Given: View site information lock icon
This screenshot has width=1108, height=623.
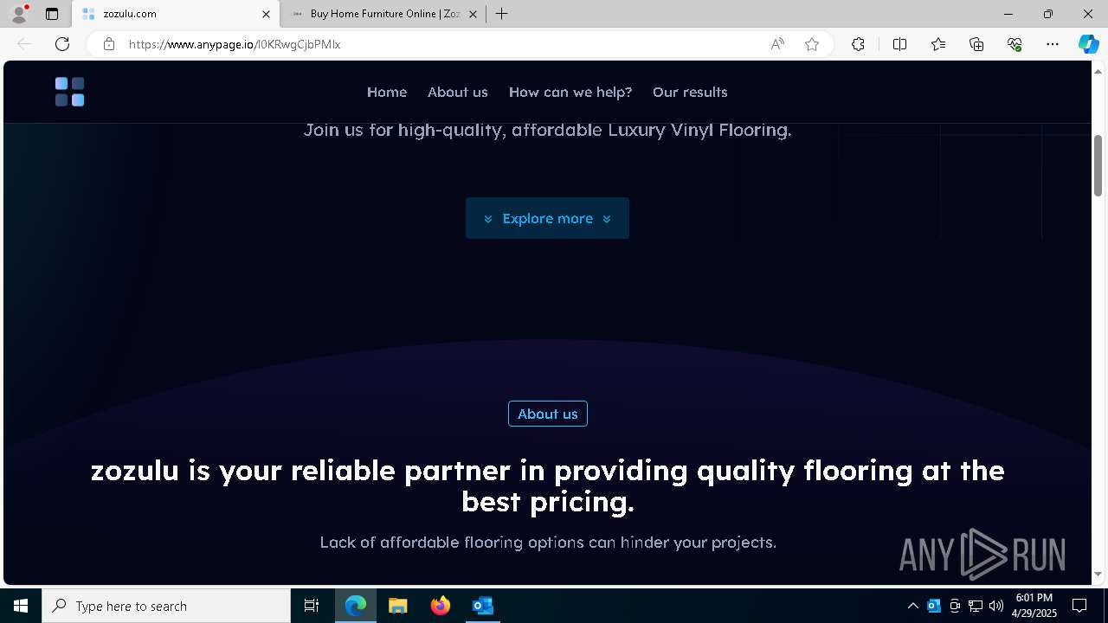Looking at the screenshot, I should tap(109, 44).
